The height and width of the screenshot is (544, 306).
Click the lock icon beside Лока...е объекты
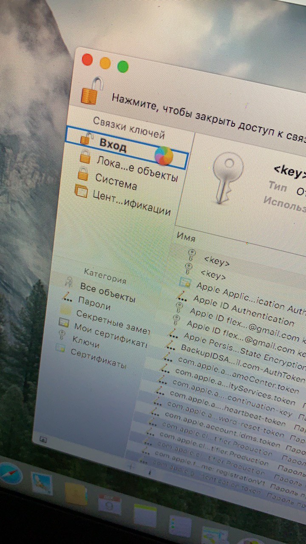point(85,156)
